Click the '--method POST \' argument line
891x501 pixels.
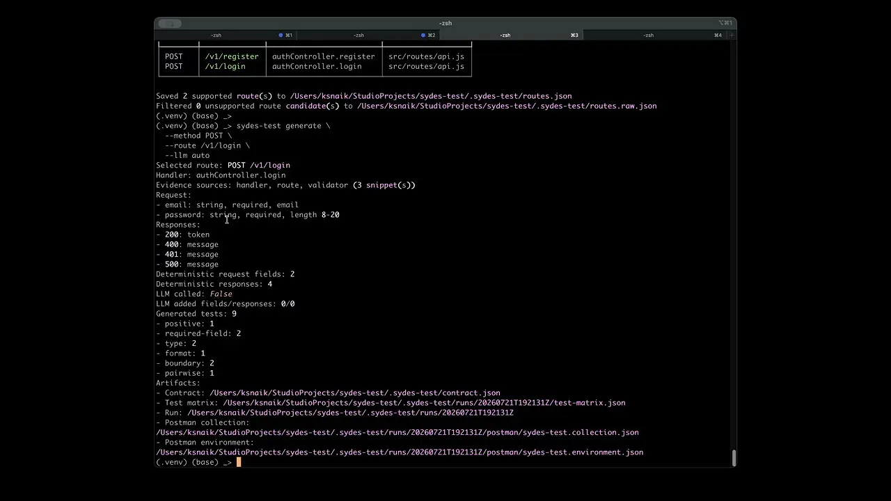[198, 136]
